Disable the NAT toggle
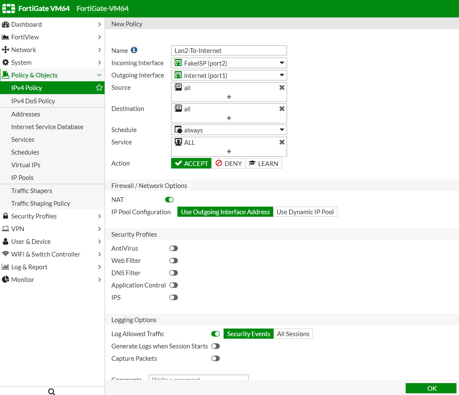The image size is (459, 395). (x=169, y=199)
